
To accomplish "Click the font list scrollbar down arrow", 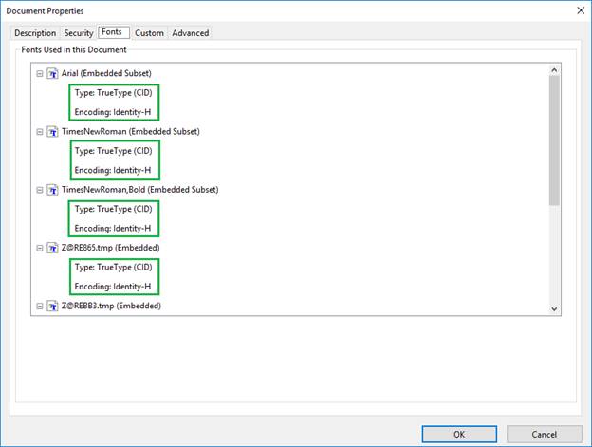I will (554, 307).
